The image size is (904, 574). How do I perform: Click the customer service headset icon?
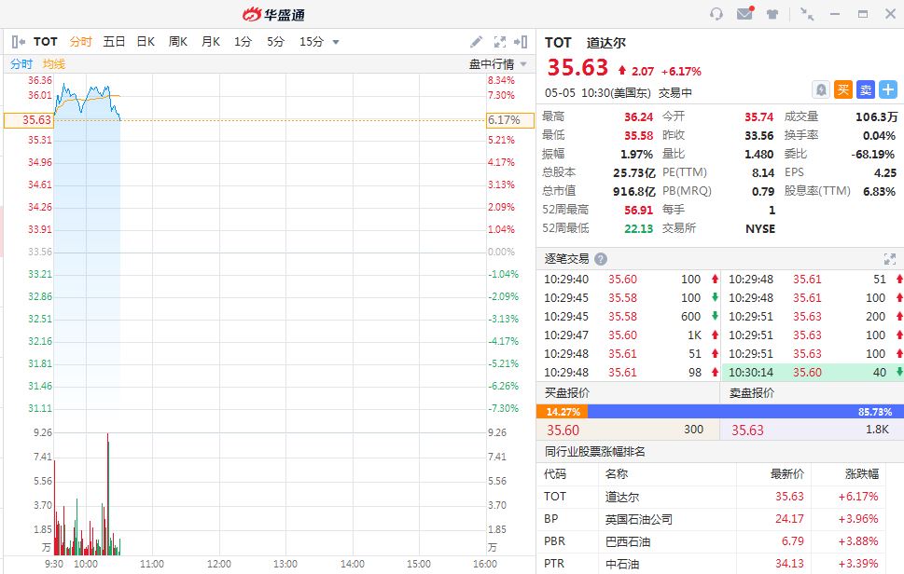tap(716, 14)
